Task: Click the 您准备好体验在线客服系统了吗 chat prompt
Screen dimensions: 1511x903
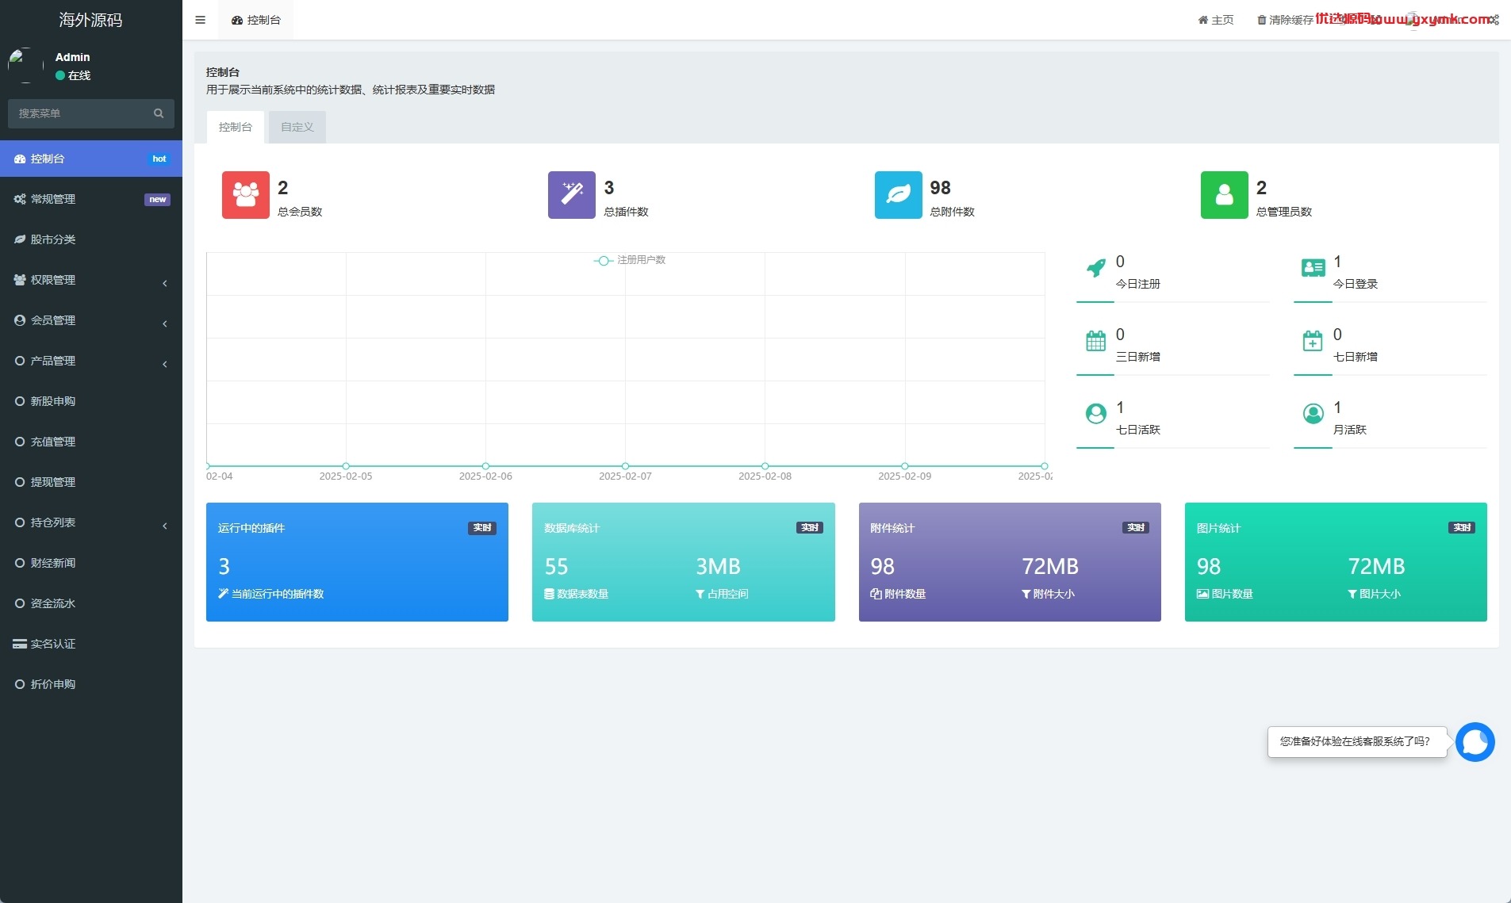Action: 1356,742
